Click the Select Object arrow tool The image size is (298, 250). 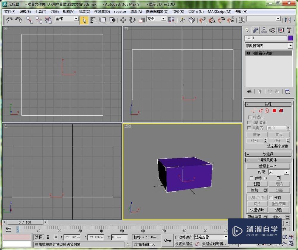[x=84, y=20]
